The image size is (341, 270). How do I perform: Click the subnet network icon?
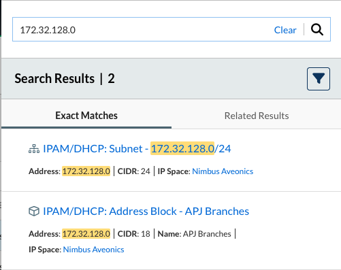pos(34,149)
